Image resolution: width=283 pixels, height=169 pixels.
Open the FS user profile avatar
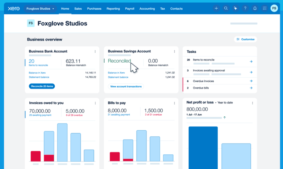[274, 8]
